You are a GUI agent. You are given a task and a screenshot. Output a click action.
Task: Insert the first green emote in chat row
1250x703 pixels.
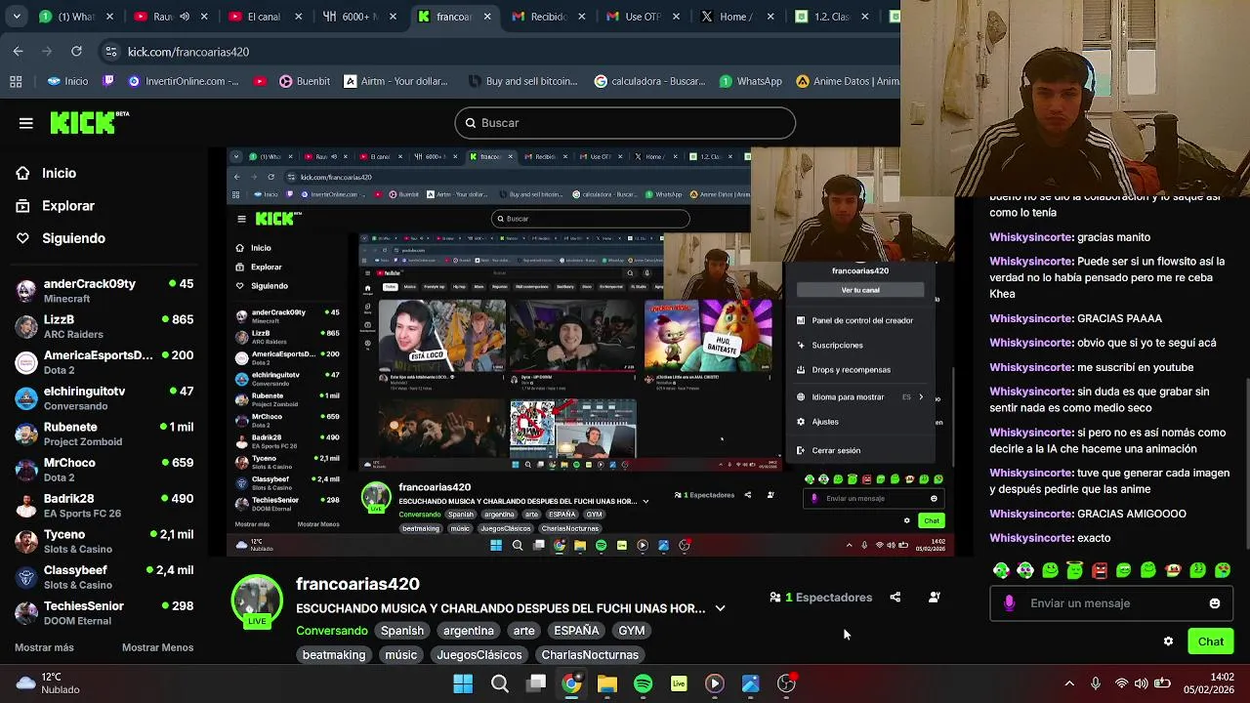(1001, 570)
